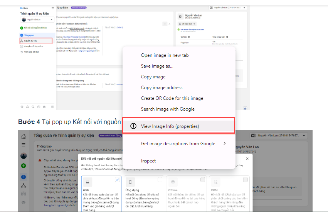Click the help question mark icon
The image size is (328, 212).
[x=39, y=107]
